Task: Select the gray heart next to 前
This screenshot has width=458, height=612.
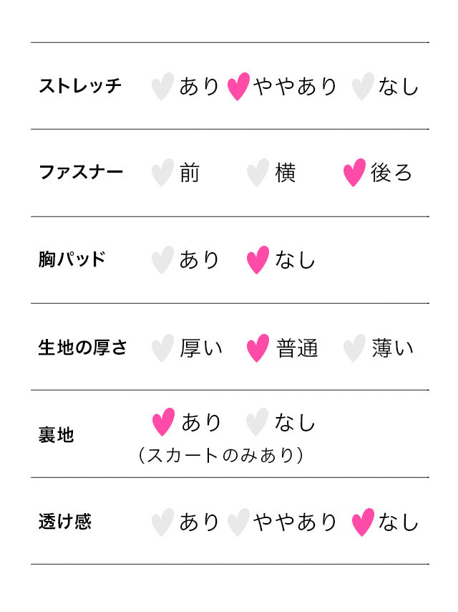Action: point(163,173)
